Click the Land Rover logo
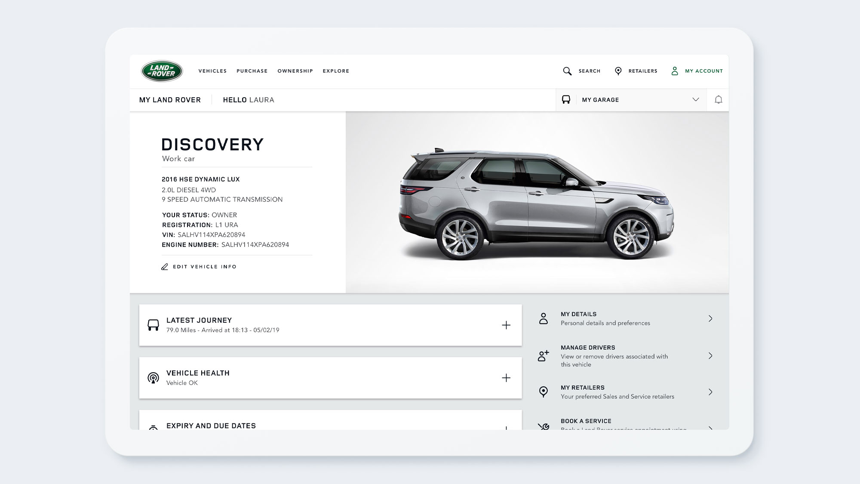The image size is (860, 484). click(162, 71)
